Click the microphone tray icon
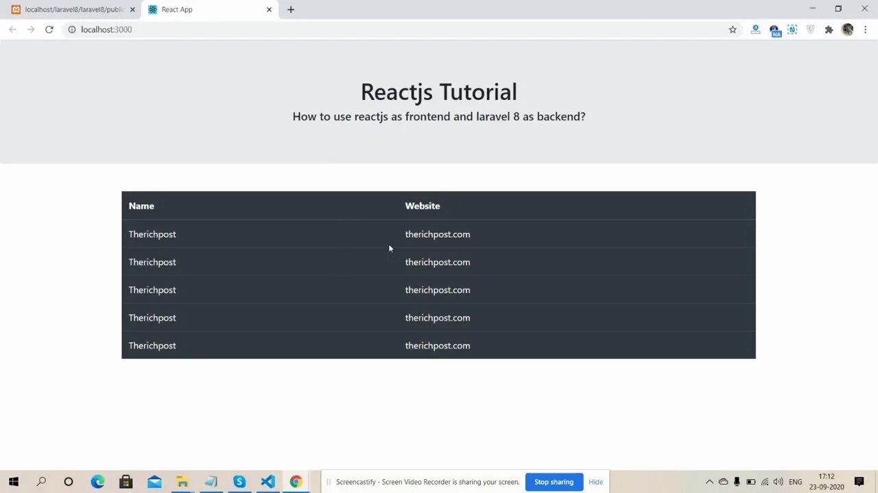 click(737, 482)
